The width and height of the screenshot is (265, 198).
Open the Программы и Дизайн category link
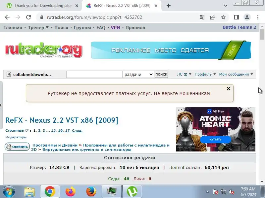[x=55, y=145]
